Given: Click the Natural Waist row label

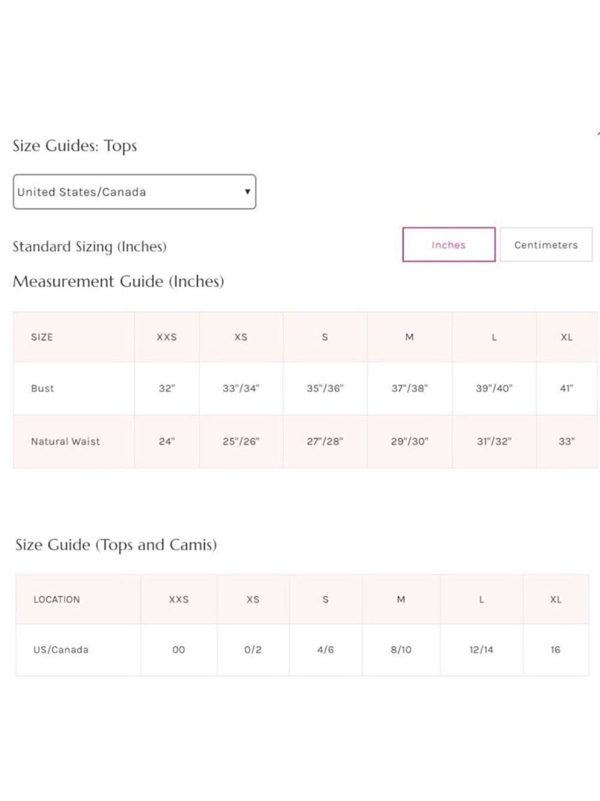Looking at the screenshot, I should 65,441.
